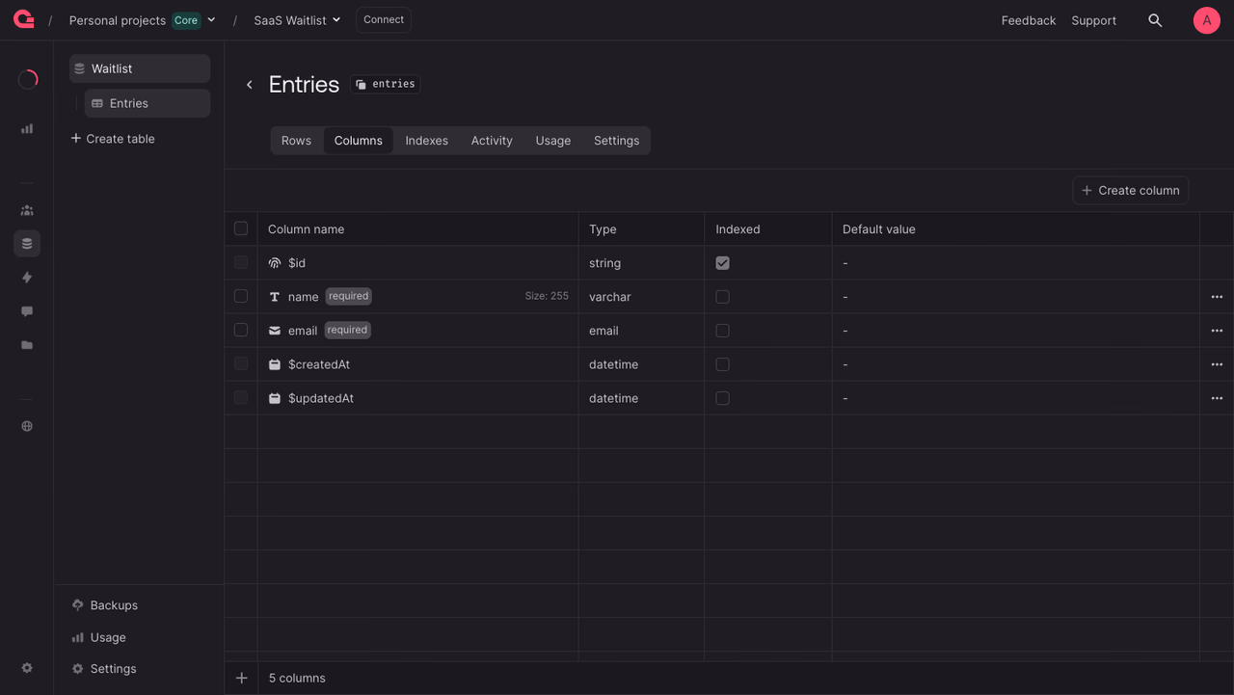The height and width of the screenshot is (695, 1234).
Task: Click the envelope icon beside email
Action: pyautogui.click(x=275, y=331)
